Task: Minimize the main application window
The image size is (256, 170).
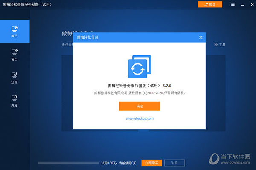Action: [243, 5]
